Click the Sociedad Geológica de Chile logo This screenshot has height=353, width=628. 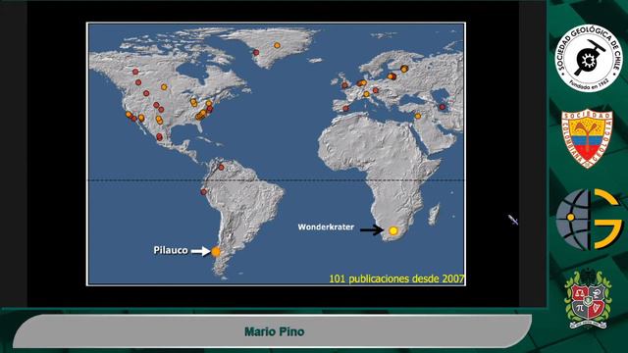click(589, 59)
